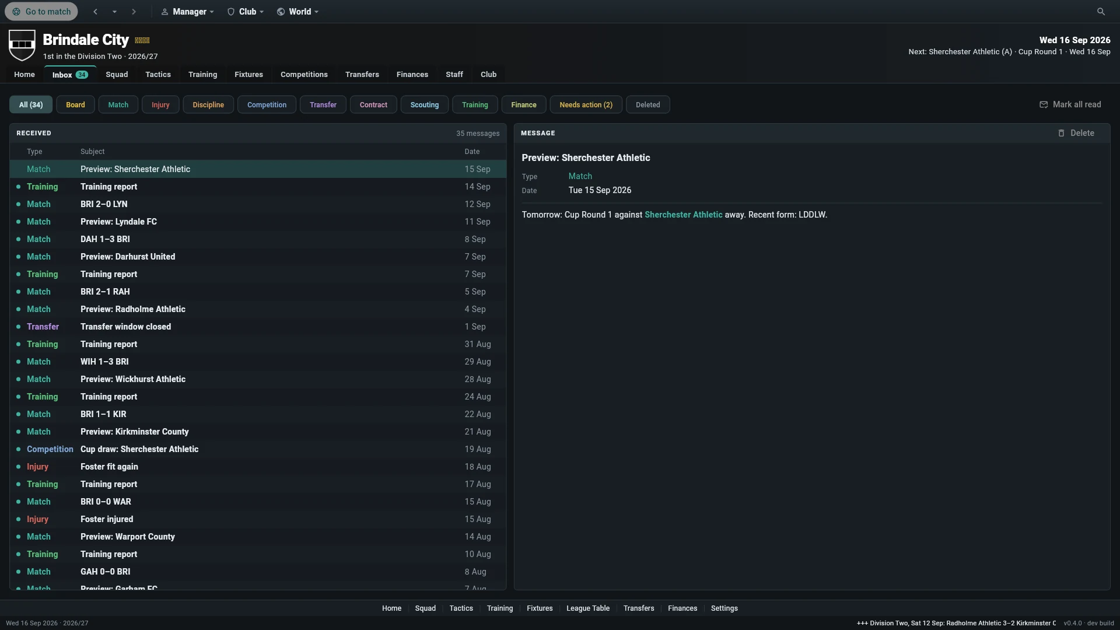This screenshot has width=1120, height=630.
Task: Click the search magnifier icon
Action: click(x=1101, y=12)
